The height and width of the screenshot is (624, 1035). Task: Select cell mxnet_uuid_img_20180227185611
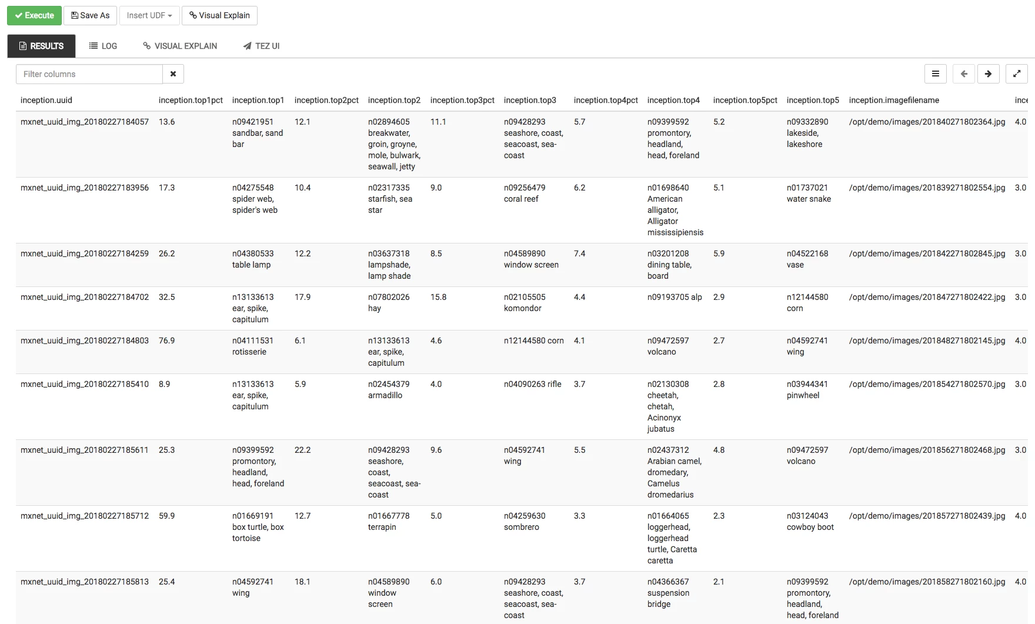pos(85,450)
